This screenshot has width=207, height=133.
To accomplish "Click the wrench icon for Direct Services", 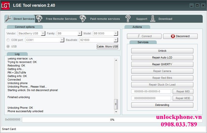I will click(x=8, y=19).
